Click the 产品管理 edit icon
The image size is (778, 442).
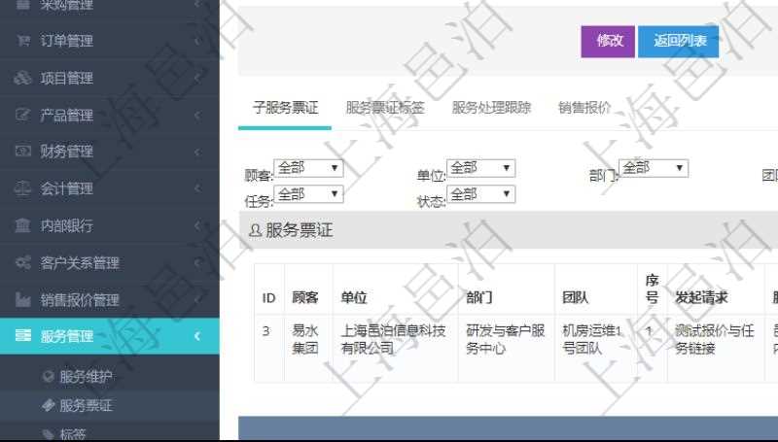[x=22, y=115]
